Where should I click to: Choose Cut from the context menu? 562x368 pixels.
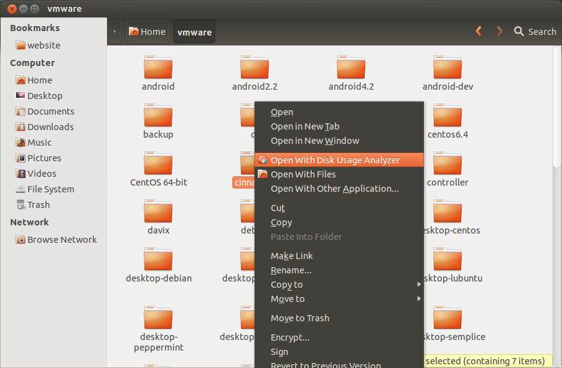coord(339,208)
